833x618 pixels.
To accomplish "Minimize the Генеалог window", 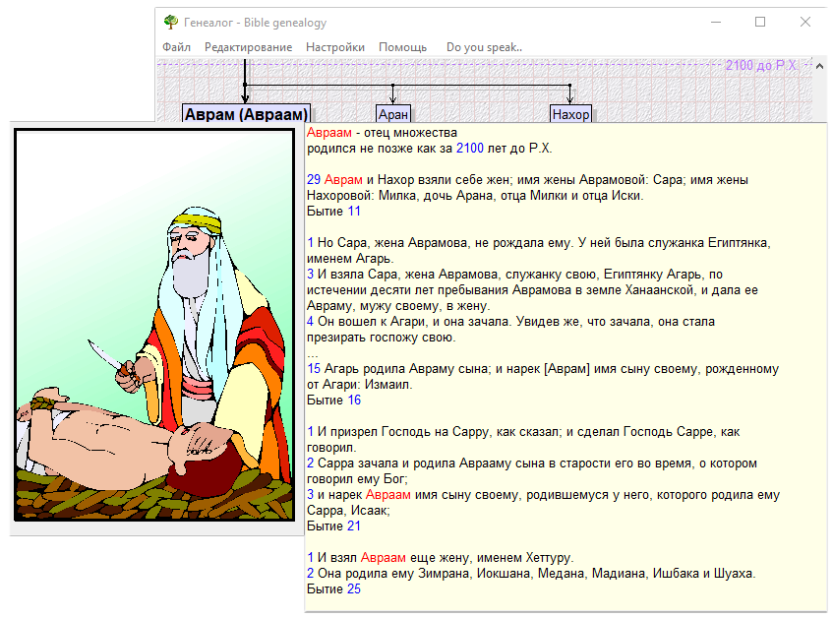I will pyautogui.click(x=714, y=22).
